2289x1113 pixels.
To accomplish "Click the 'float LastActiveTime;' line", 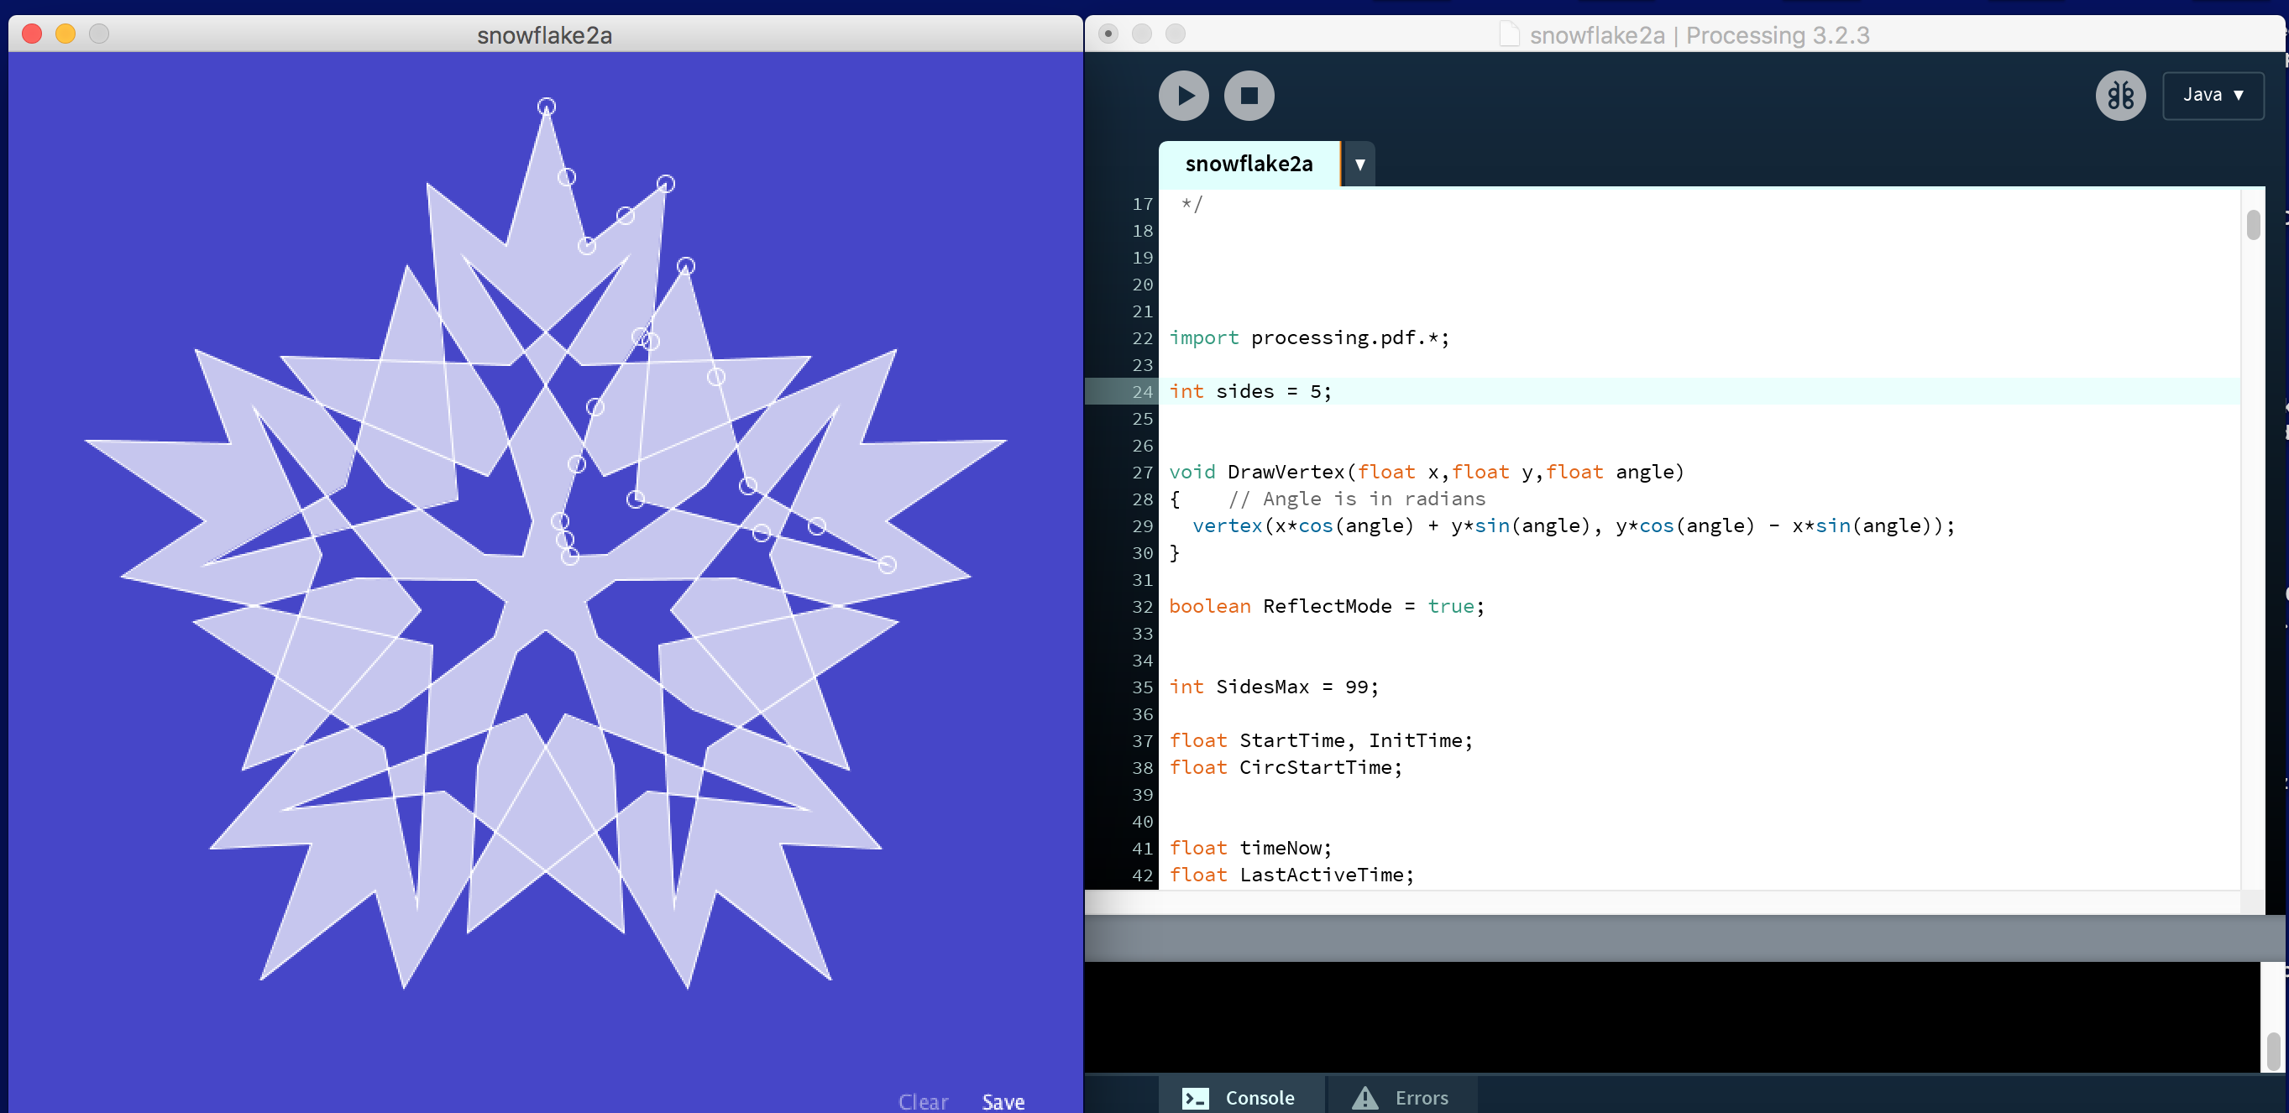I will point(1291,874).
